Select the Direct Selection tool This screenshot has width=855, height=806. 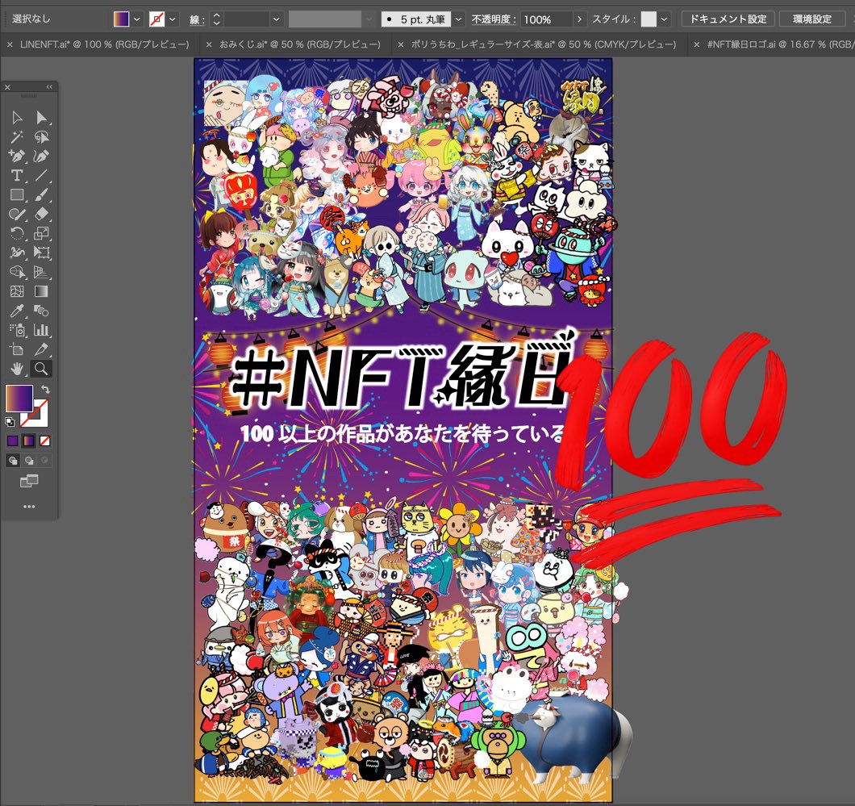(41, 118)
